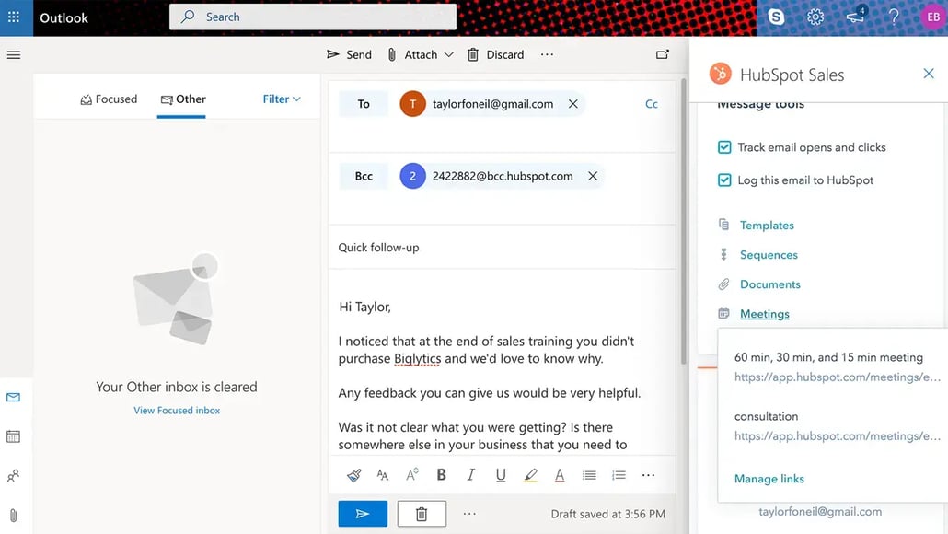Show the Cc field

tap(651, 104)
